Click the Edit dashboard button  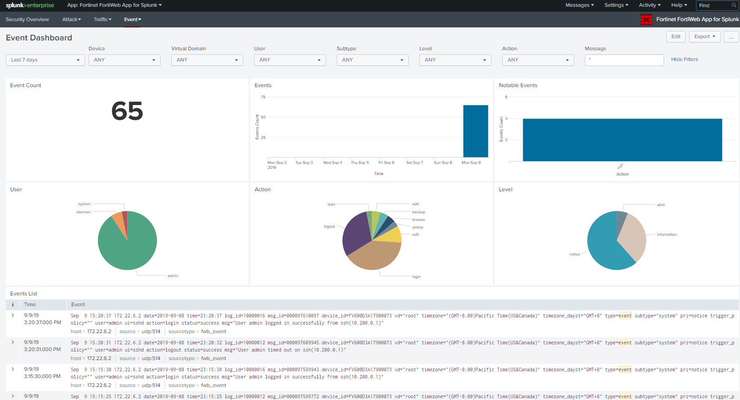pyautogui.click(x=676, y=37)
